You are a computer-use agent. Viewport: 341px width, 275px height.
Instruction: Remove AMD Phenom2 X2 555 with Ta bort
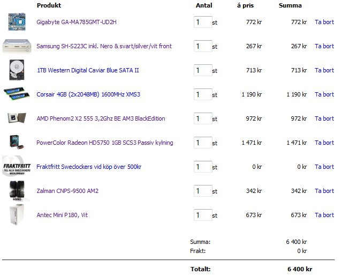(324, 118)
